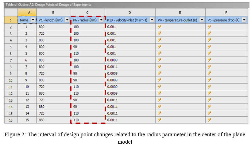Select row 16 header
Screen dimensions: 251x147
click(11, 120)
